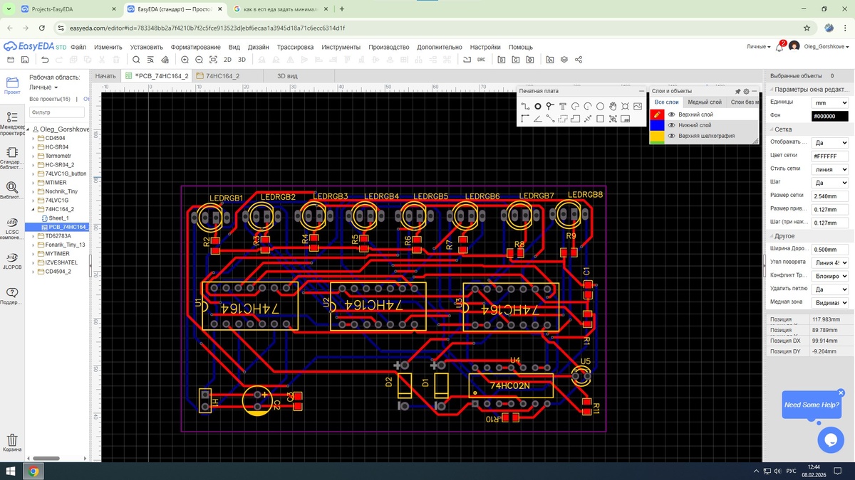Image resolution: width=855 pixels, height=480 pixels.
Task: Select the Text tool in PCB tools
Action: click(x=563, y=106)
